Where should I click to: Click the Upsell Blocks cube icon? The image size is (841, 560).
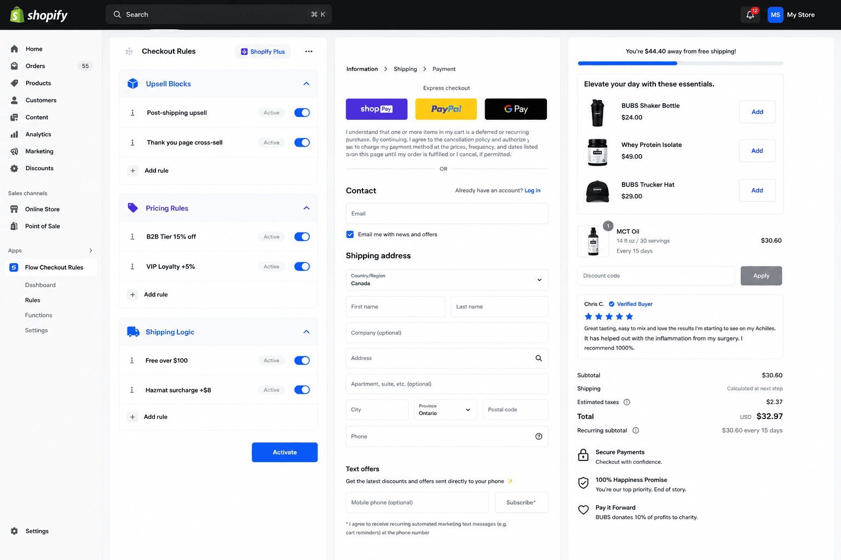(x=133, y=84)
